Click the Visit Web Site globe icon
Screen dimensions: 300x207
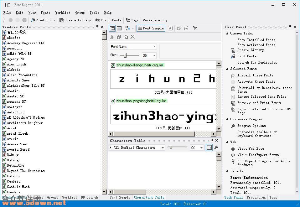coord(233,149)
